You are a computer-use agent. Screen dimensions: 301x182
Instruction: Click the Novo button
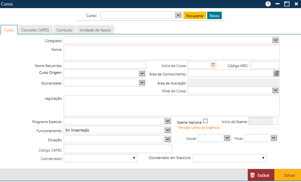click(x=214, y=16)
